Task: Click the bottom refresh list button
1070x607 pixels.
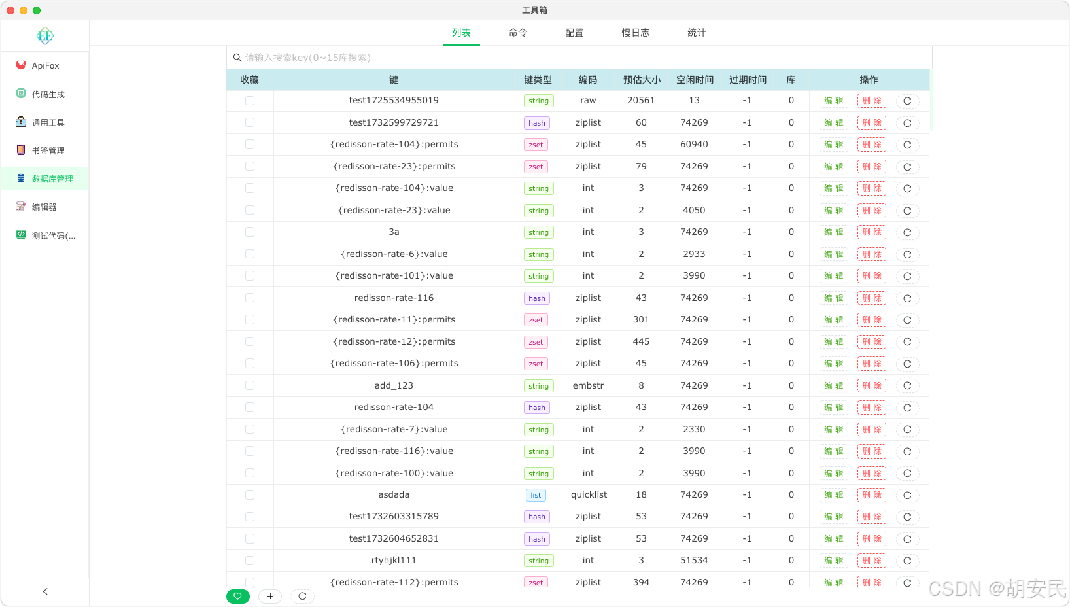Action: click(x=302, y=596)
